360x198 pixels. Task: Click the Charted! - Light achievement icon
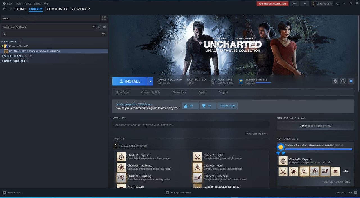197,157
